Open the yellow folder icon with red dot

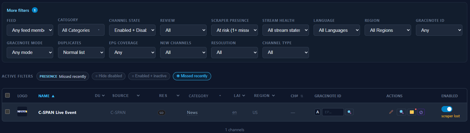click(x=412, y=112)
